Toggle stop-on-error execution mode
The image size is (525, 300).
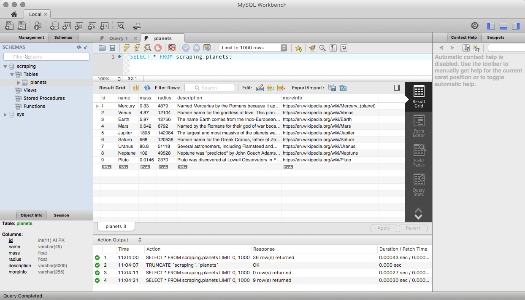pyautogui.click(x=172, y=48)
